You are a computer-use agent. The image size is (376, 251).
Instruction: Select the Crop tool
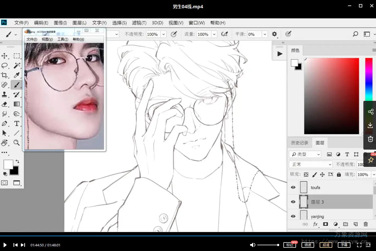coord(4,75)
